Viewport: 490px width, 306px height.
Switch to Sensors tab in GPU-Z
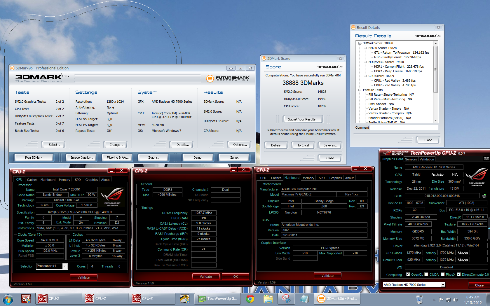point(411,159)
